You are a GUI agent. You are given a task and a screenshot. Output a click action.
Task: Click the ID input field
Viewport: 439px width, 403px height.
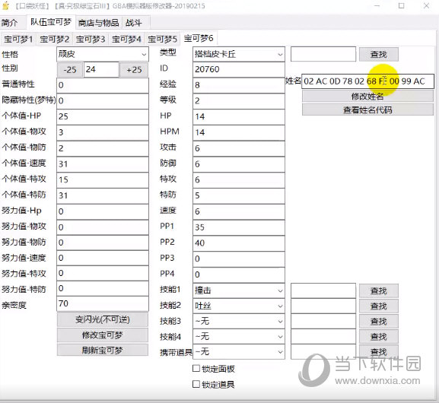[x=239, y=69]
